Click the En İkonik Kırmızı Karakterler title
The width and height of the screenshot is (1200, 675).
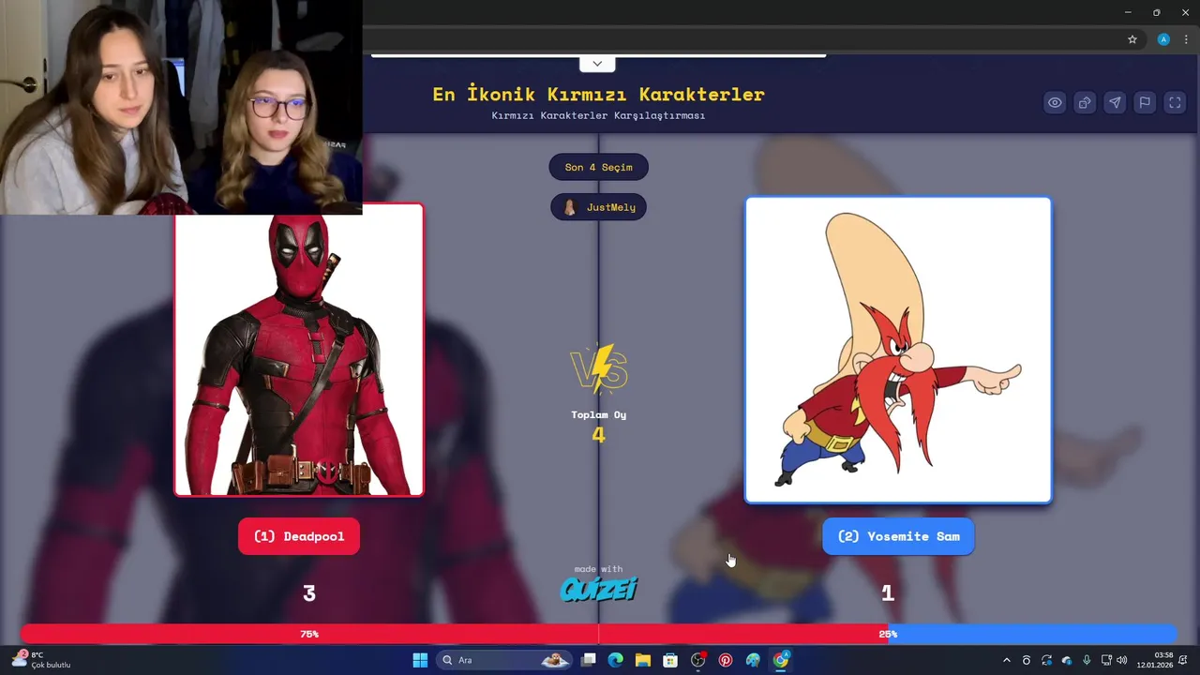pos(598,94)
